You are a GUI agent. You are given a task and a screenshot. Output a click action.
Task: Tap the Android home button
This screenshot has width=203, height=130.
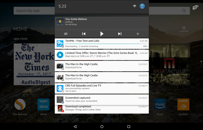pos(102,127)
